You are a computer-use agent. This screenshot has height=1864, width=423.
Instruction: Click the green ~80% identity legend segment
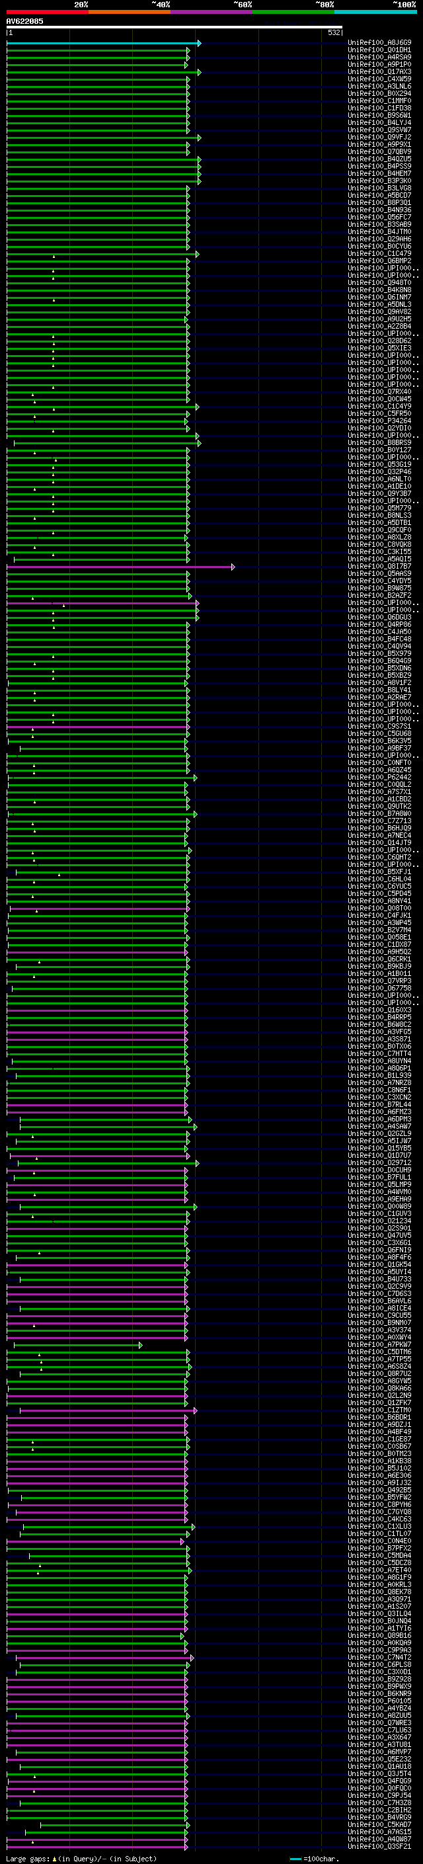[x=293, y=13]
